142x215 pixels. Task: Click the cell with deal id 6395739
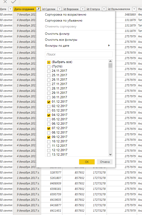[51, 194]
